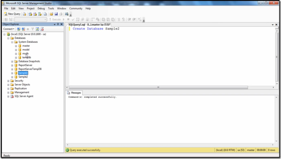Refresh the Object Explorer tree

pyautogui.click(x=37, y=29)
